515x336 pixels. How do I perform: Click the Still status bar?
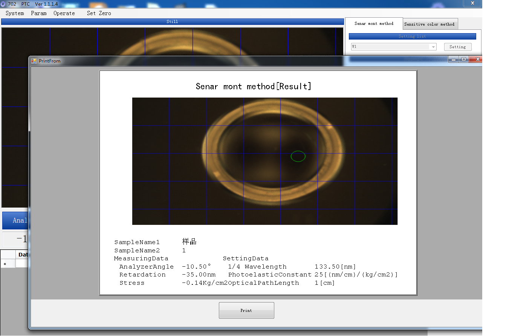coord(172,22)
